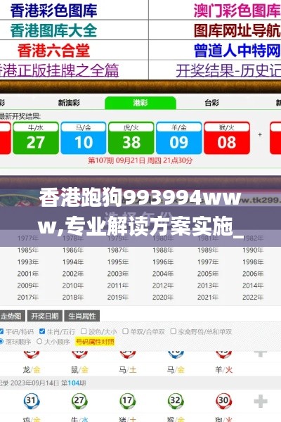Click the yellow 号码属性对照 button
This screenshot has height=422, width=281.
[95, 342]
